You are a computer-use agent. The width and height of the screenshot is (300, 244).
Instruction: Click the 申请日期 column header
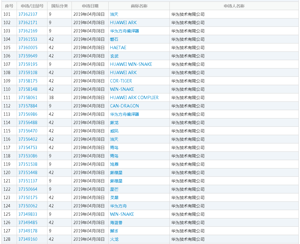click(90, 6)
